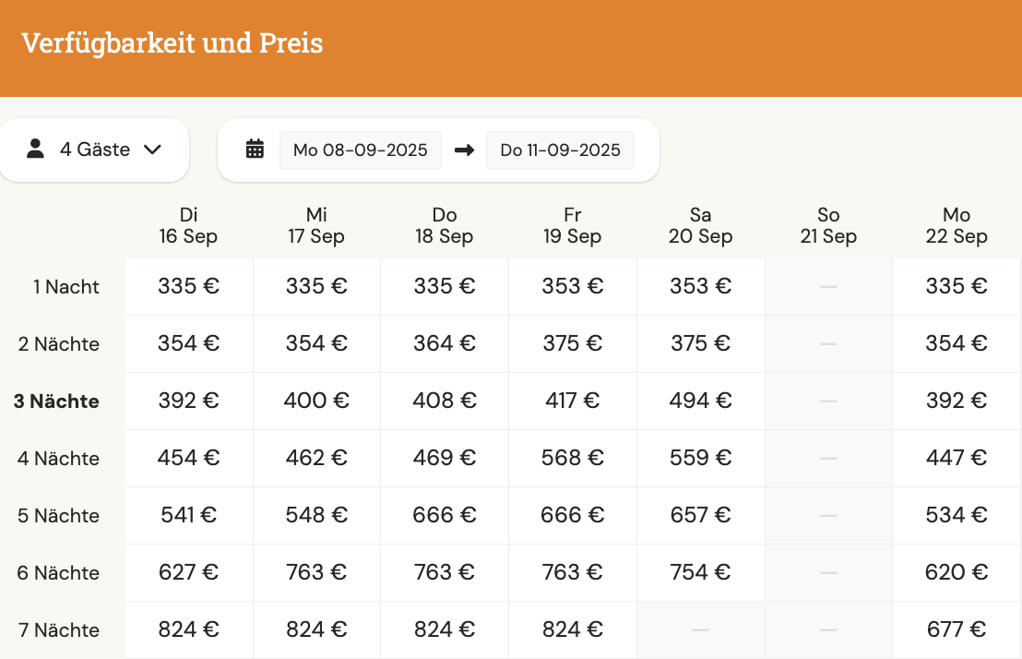Screen dimensions: 1022x659
Task: Click the 7 Nächte row label
Action: (x=59, y=630)
